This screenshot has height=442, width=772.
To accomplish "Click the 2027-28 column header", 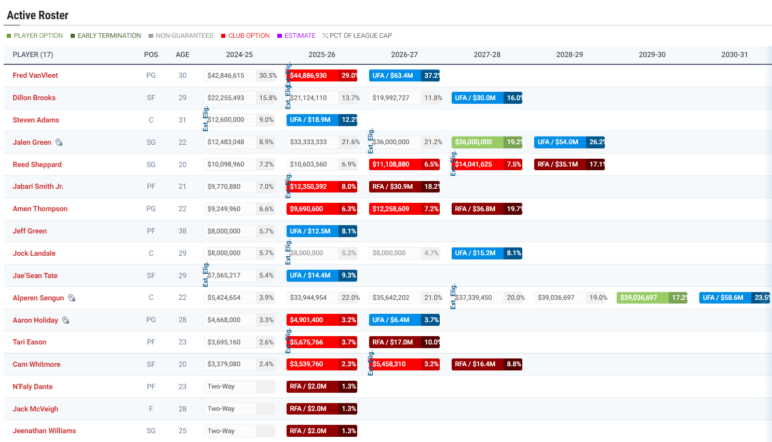I will click(487, 54).
